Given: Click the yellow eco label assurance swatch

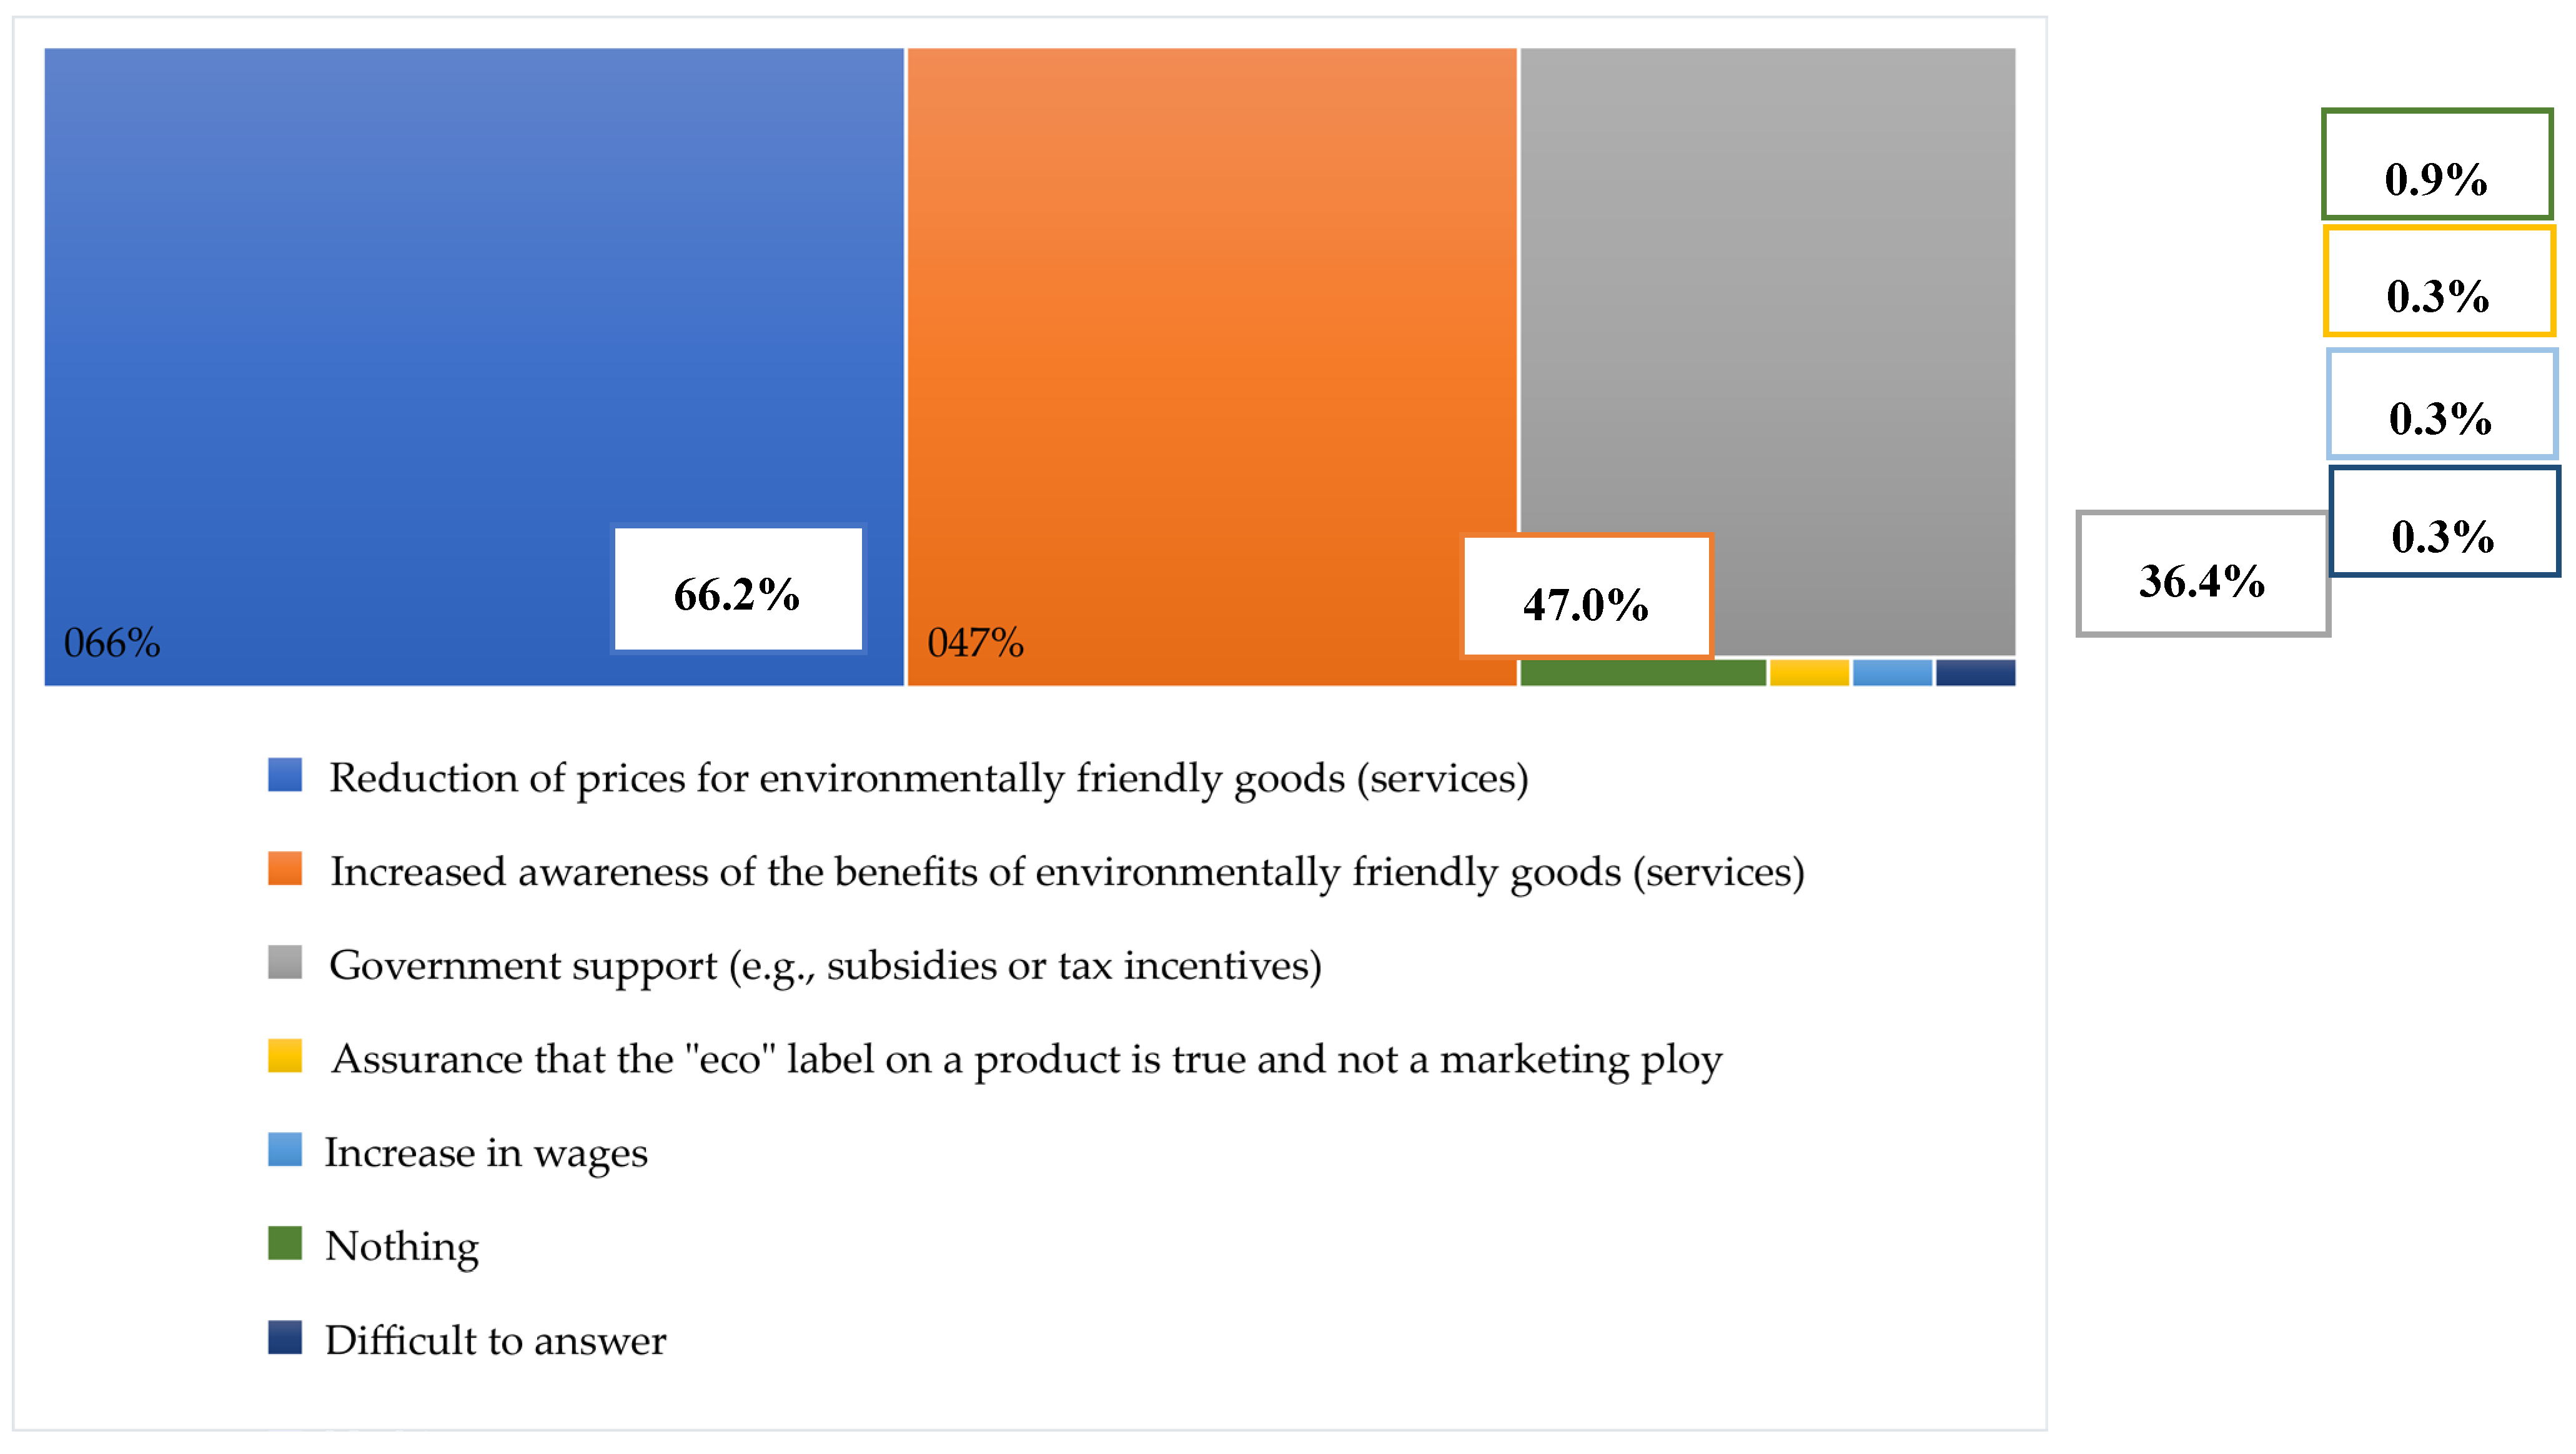Looking at the screenshot, I should click(x=285, y=1056).
